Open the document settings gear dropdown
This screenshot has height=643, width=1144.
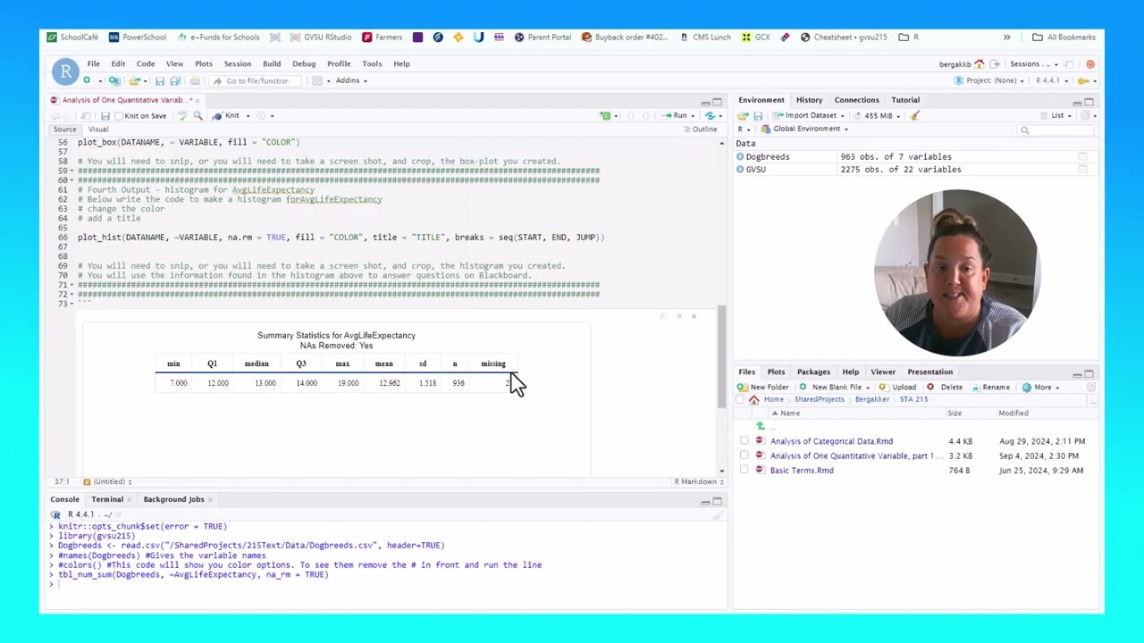point(265,115)
